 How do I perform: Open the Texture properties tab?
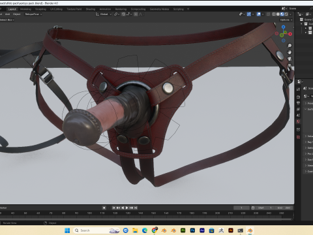point(298,137)
